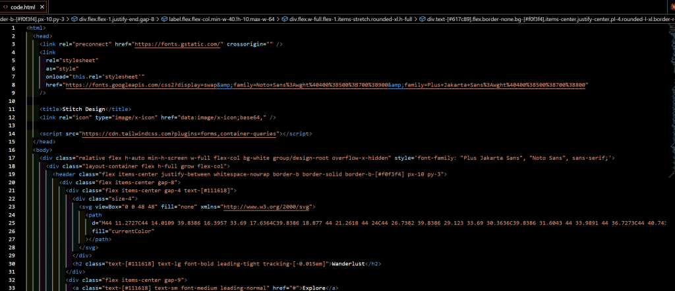The width and height of the screenshot is (675, 291).
Task: Place cursor on 'Wanderlust' heading text
Action: (348, 263)
